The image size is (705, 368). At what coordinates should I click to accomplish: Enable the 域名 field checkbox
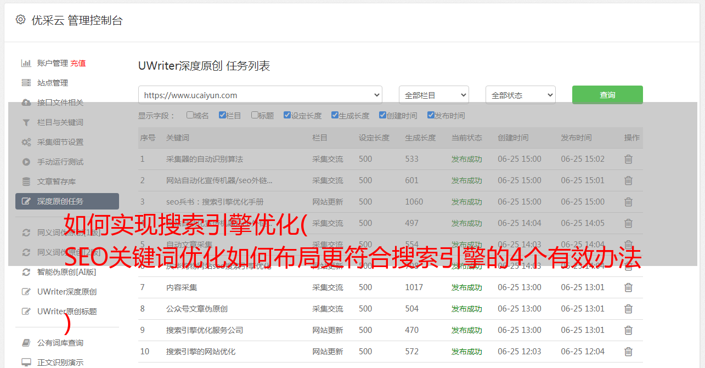(190, 115)
